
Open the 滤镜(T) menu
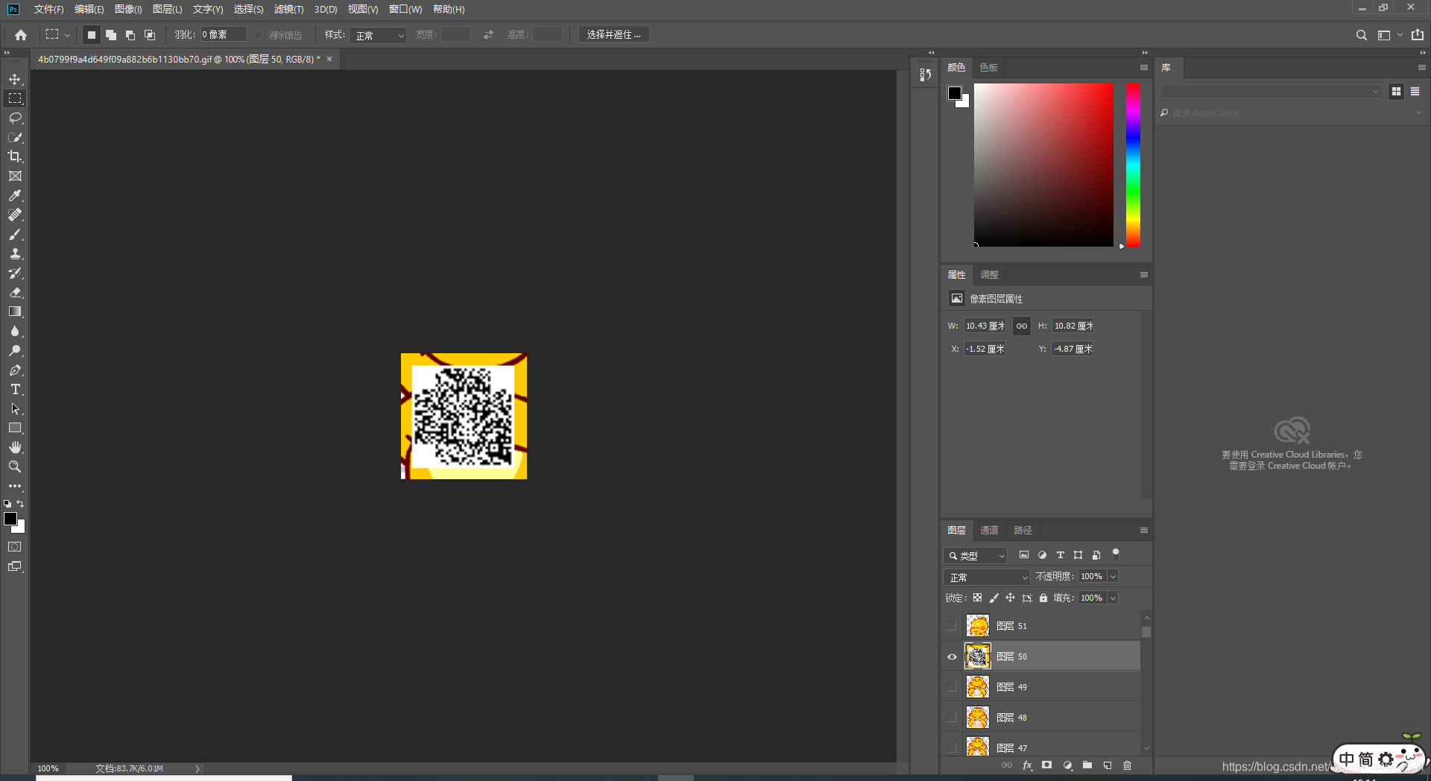pos(288,9)
